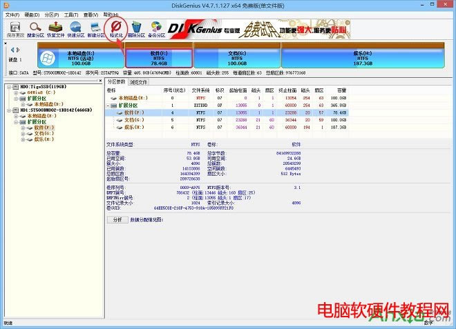Click Windows logo on 本地磁盘(E:) disk map block

(48, 59)
